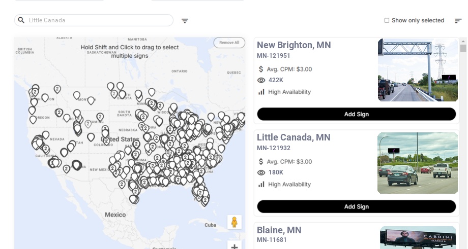The image size is (468, 249).
Task: Enable the Show only selected checkbox
Action: [387, 20]
